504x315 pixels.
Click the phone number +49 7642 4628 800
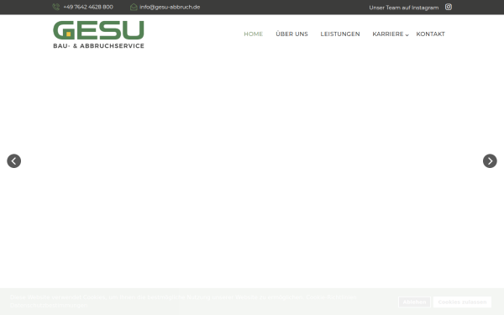tap(88, 7)
